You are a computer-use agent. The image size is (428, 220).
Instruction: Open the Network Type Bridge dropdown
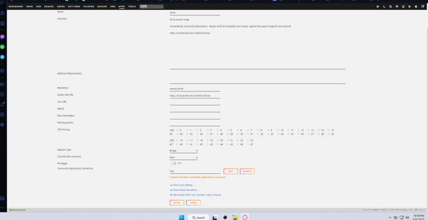[x=184, y=151]
